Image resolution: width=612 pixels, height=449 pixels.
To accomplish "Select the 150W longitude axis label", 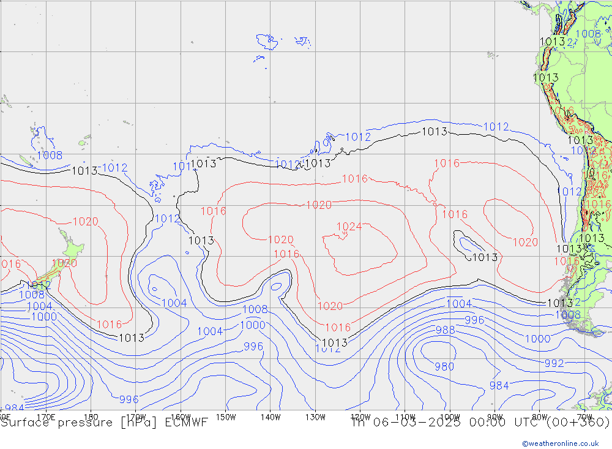I will point(226,417).
